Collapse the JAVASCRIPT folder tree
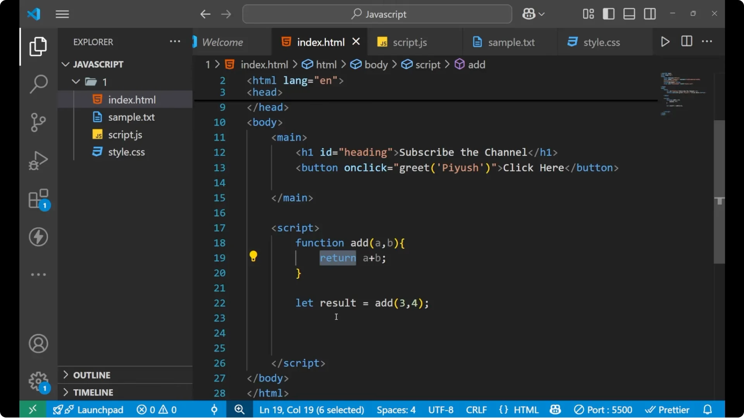 click(65, 64)
